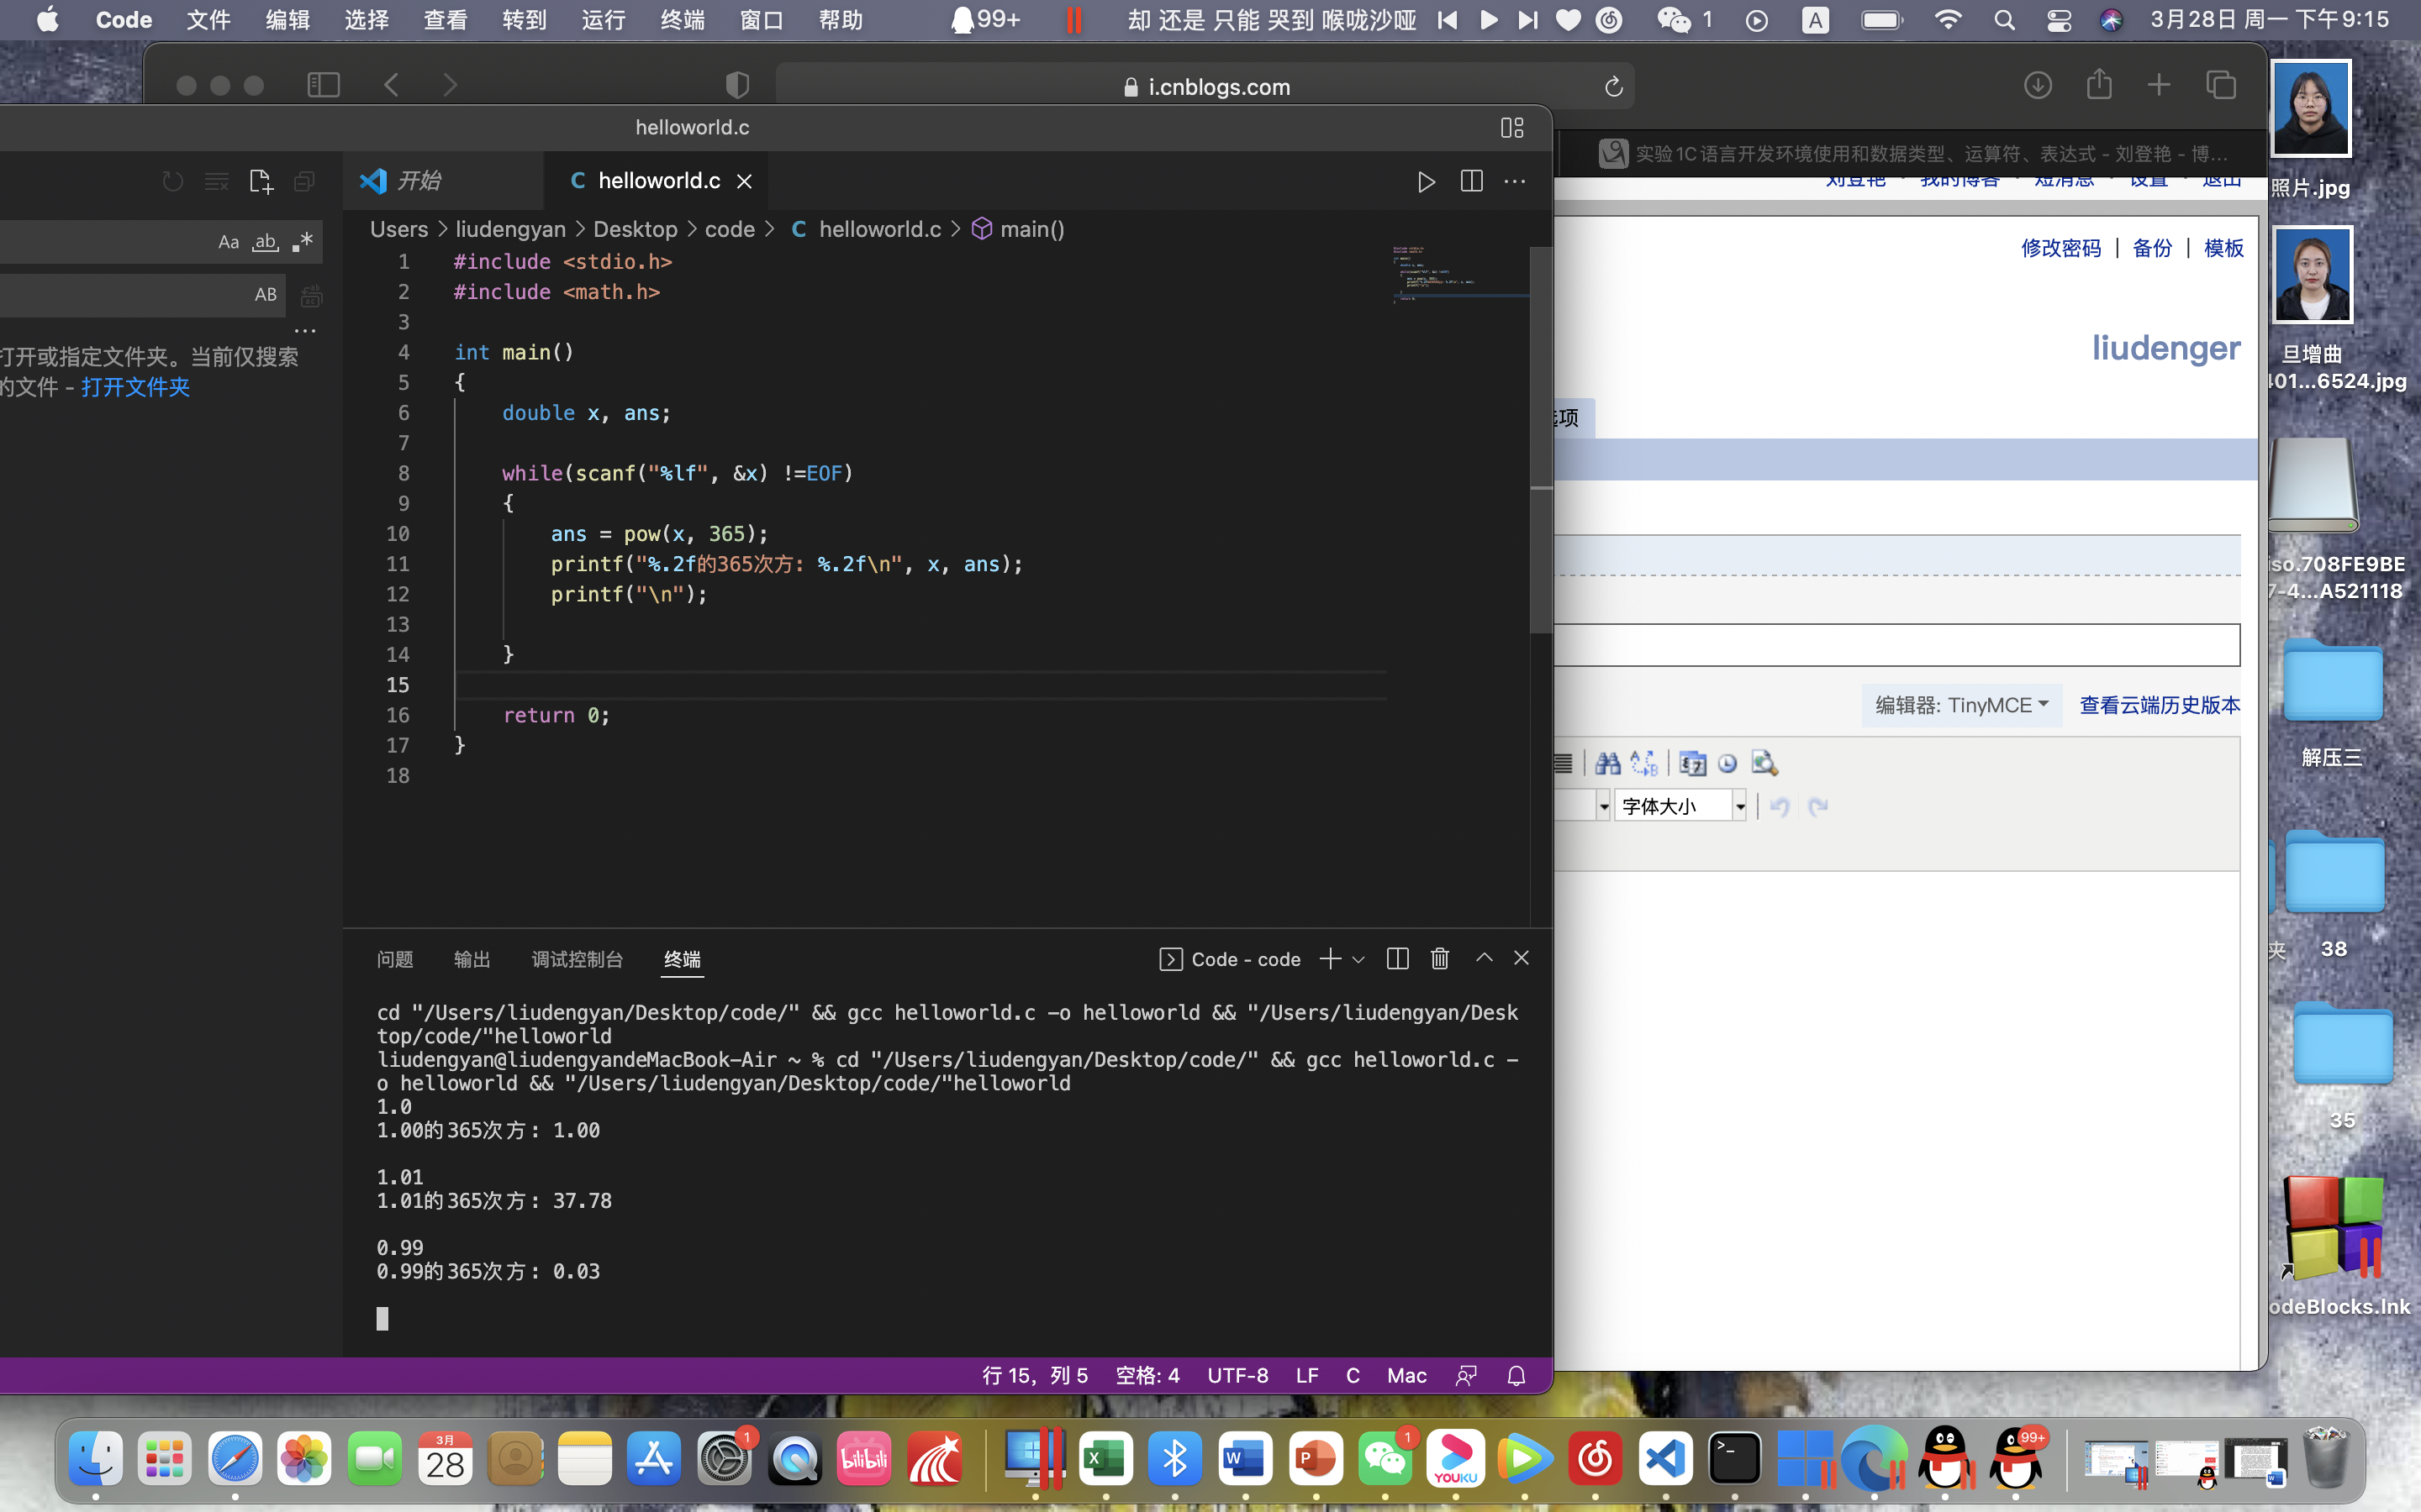
Task: Open notifications bell in status bar
Action: 1516,1376
